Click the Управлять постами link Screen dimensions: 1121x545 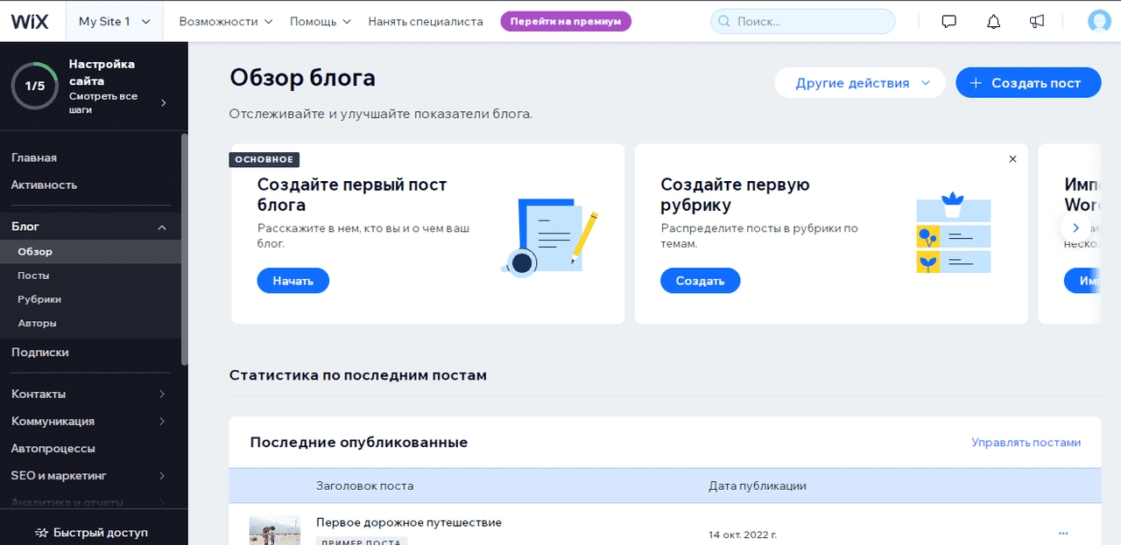coord(1026,443)
